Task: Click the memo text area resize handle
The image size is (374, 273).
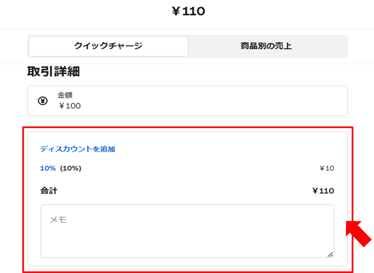Action: 330,254
